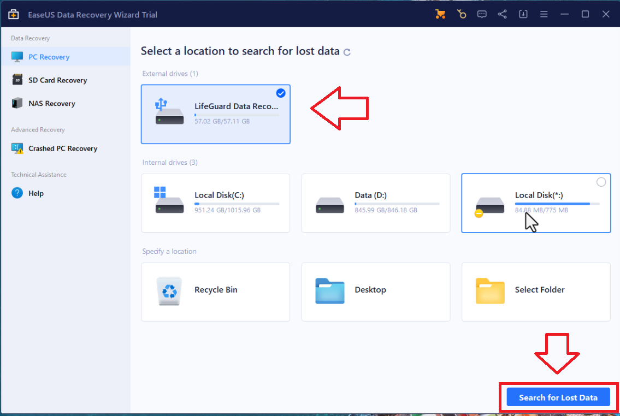Open the Help item

click(x=36, y=193)
